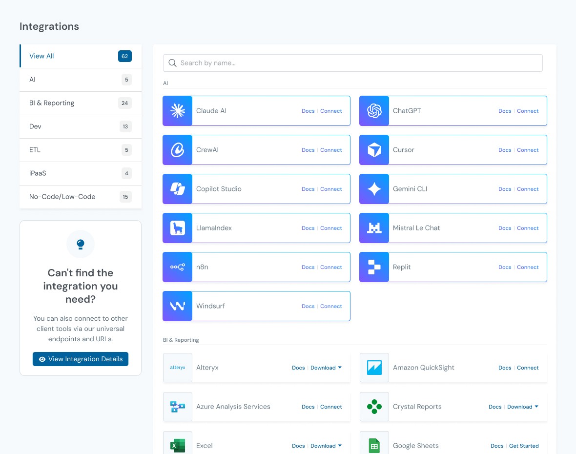Click the Claude AI starburst icon
Viewport: 576px width, 454px height.
(177, 111)
